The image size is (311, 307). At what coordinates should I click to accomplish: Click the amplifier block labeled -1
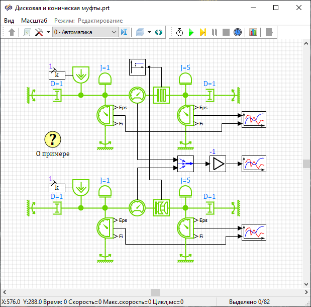click(218, 164)
